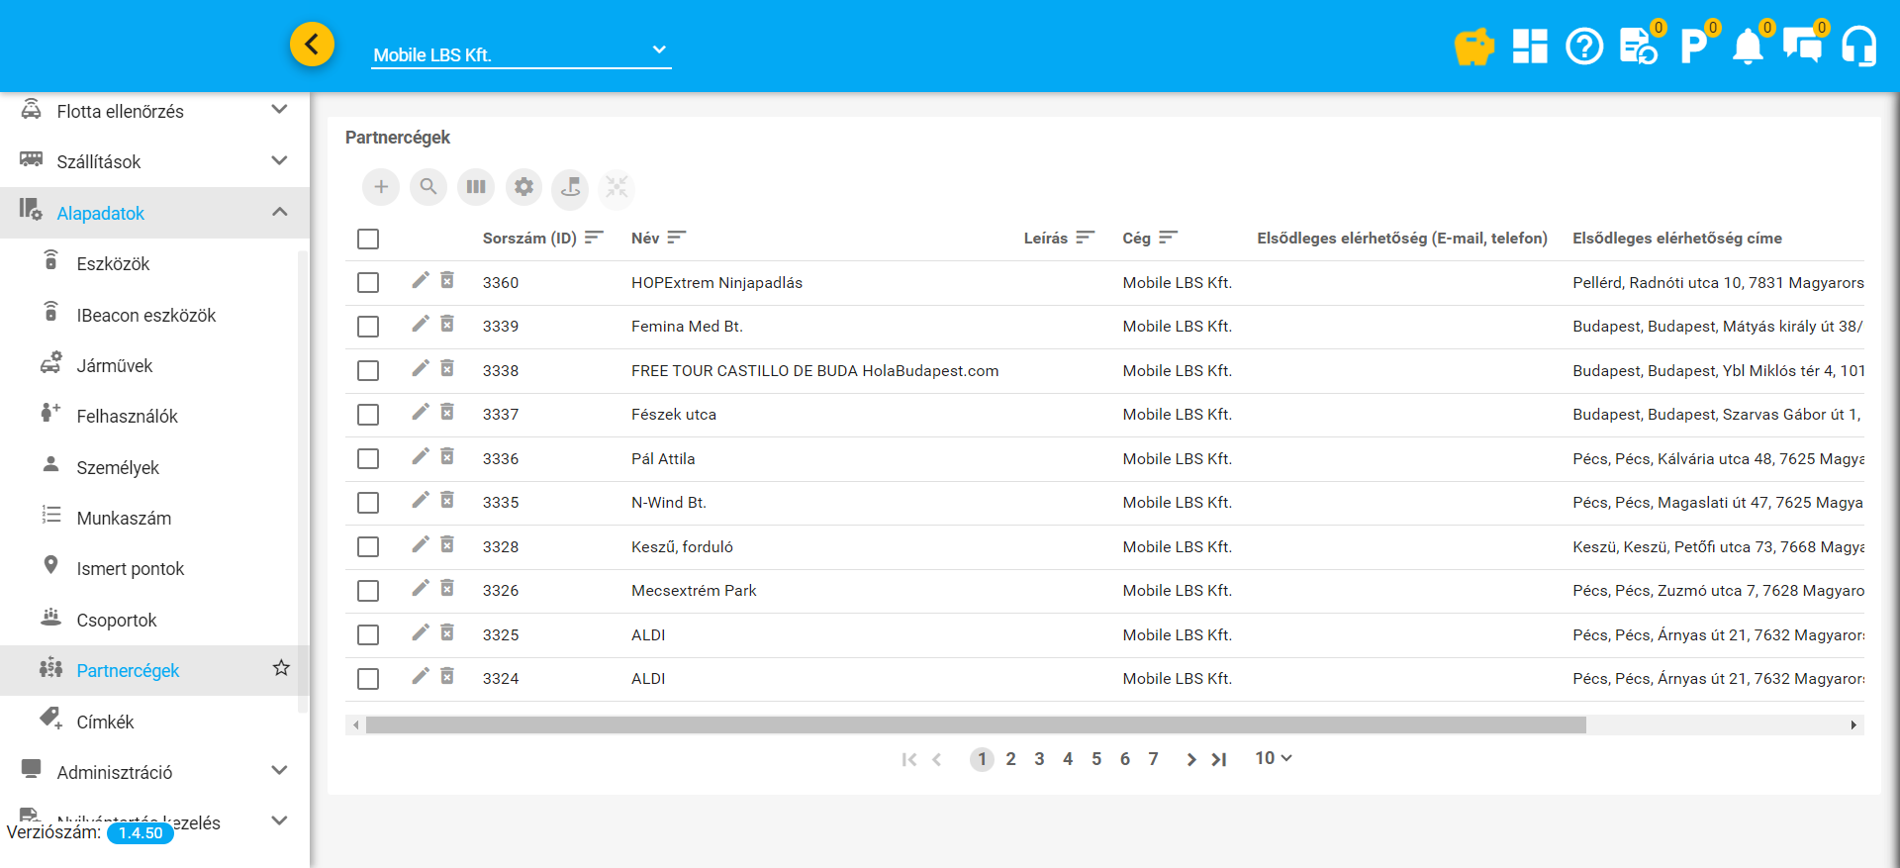Click the horizontal table scrollbar
The width and height of the screenshot is (1900, 868).
click(975, 725)
